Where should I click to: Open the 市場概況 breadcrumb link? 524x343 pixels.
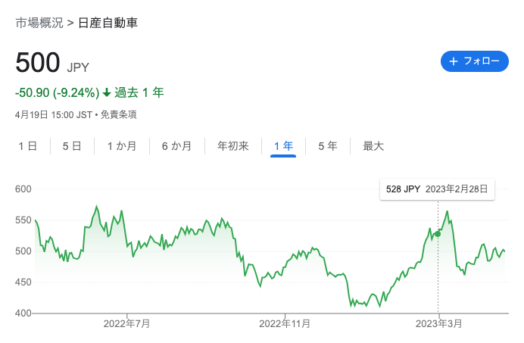tap(39, 23)
